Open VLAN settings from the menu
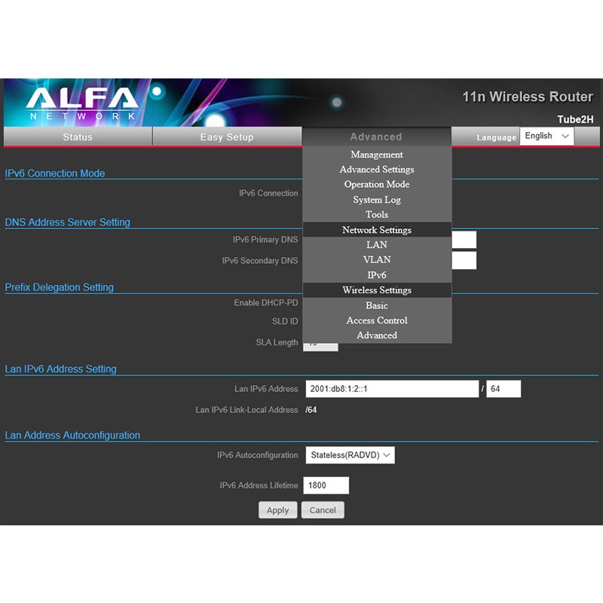The height and width of the screenshot is (603, 603). tap(377, 260)
